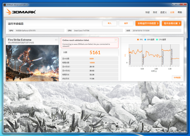
Task: Click the blue GPU温度 legend swatch
Action: tap(145, 40)
